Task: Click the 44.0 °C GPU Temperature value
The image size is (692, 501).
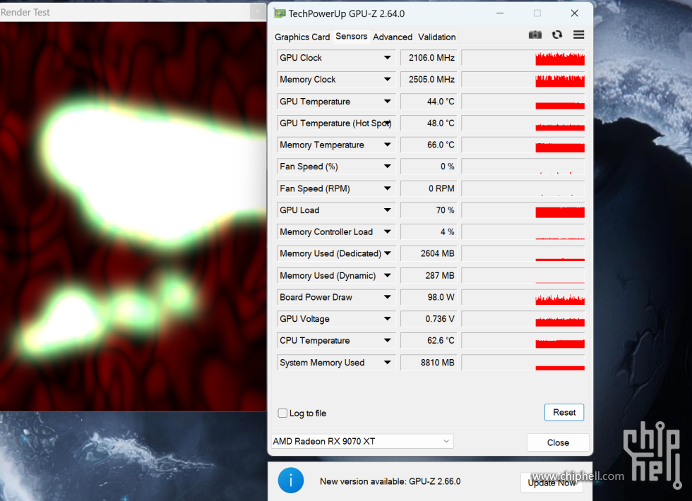Action: [x=429, y=102]
